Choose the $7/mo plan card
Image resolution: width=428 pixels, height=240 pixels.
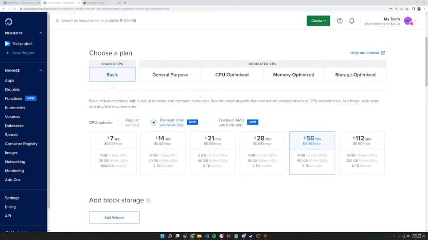pos(113,153)
